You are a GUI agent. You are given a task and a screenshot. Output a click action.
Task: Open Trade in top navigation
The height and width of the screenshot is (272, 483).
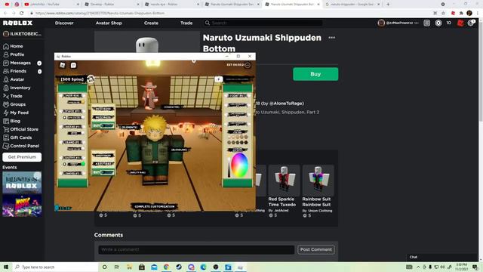[x=186, y=23]
